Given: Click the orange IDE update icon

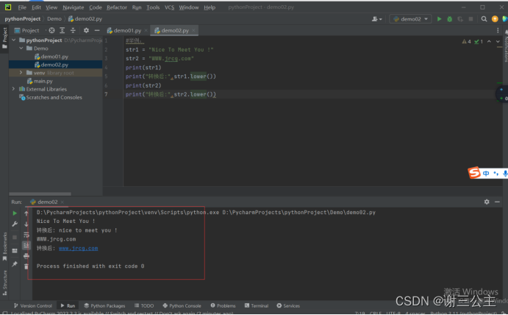Looking at the screenshot, I should 495,19.
